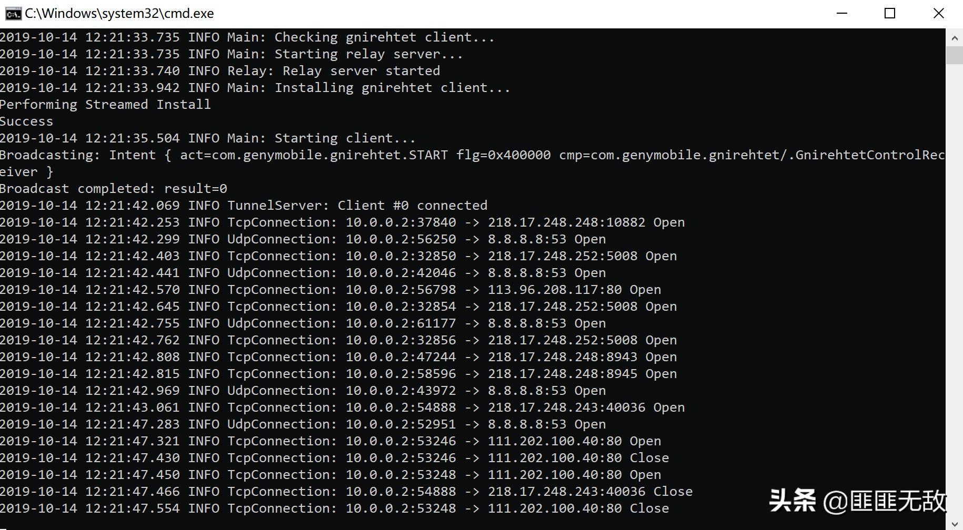Click the vertical scrollbar thumb
Image resolution: width=963 pixels, height=530 pixels.
point(954,55)
